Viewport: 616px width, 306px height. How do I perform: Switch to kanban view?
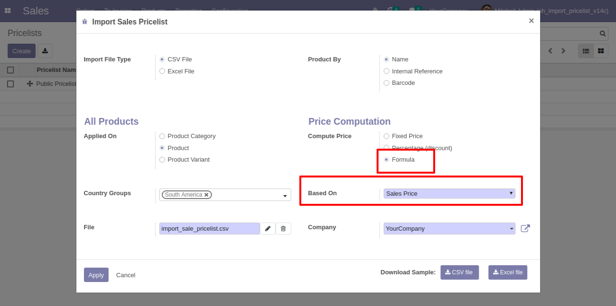pyautogui.click(x=601, y=51)
